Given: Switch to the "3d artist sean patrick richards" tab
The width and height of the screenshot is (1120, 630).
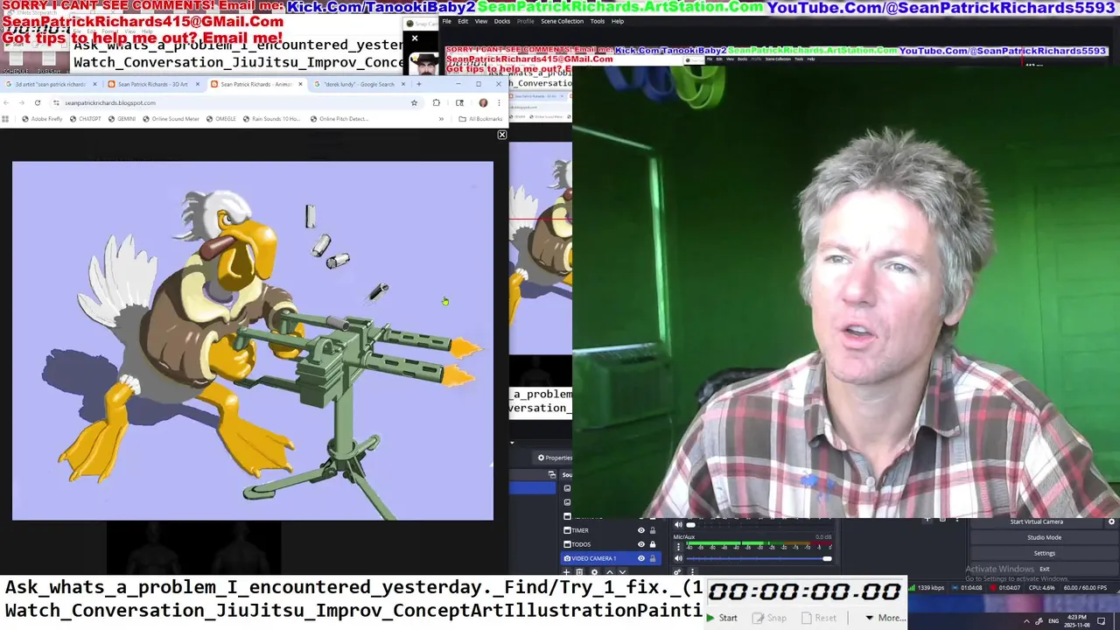Looking at the screenshot, I should (x=51, y=84).
